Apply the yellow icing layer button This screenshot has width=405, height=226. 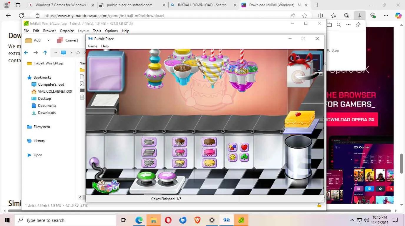[209, 163]
